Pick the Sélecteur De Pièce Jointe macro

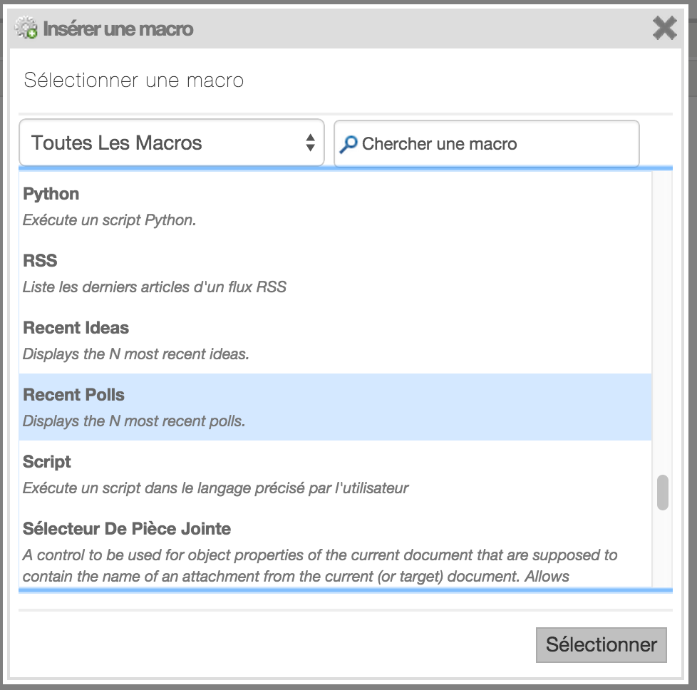[335, 548]
